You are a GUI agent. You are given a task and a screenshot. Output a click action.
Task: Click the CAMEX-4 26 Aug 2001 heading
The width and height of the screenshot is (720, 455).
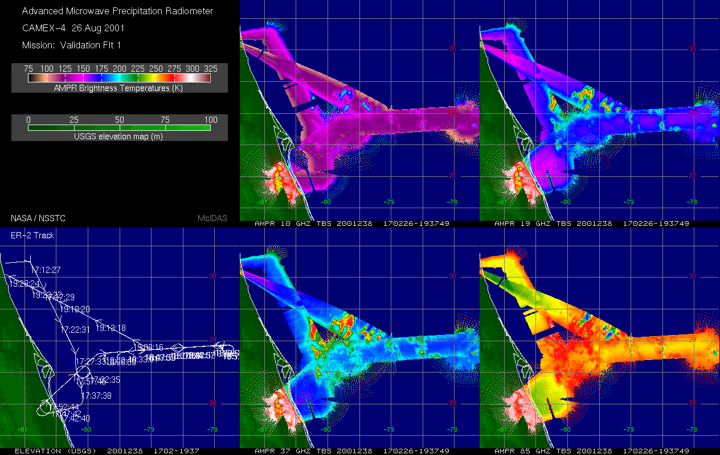tap(73, 28)
